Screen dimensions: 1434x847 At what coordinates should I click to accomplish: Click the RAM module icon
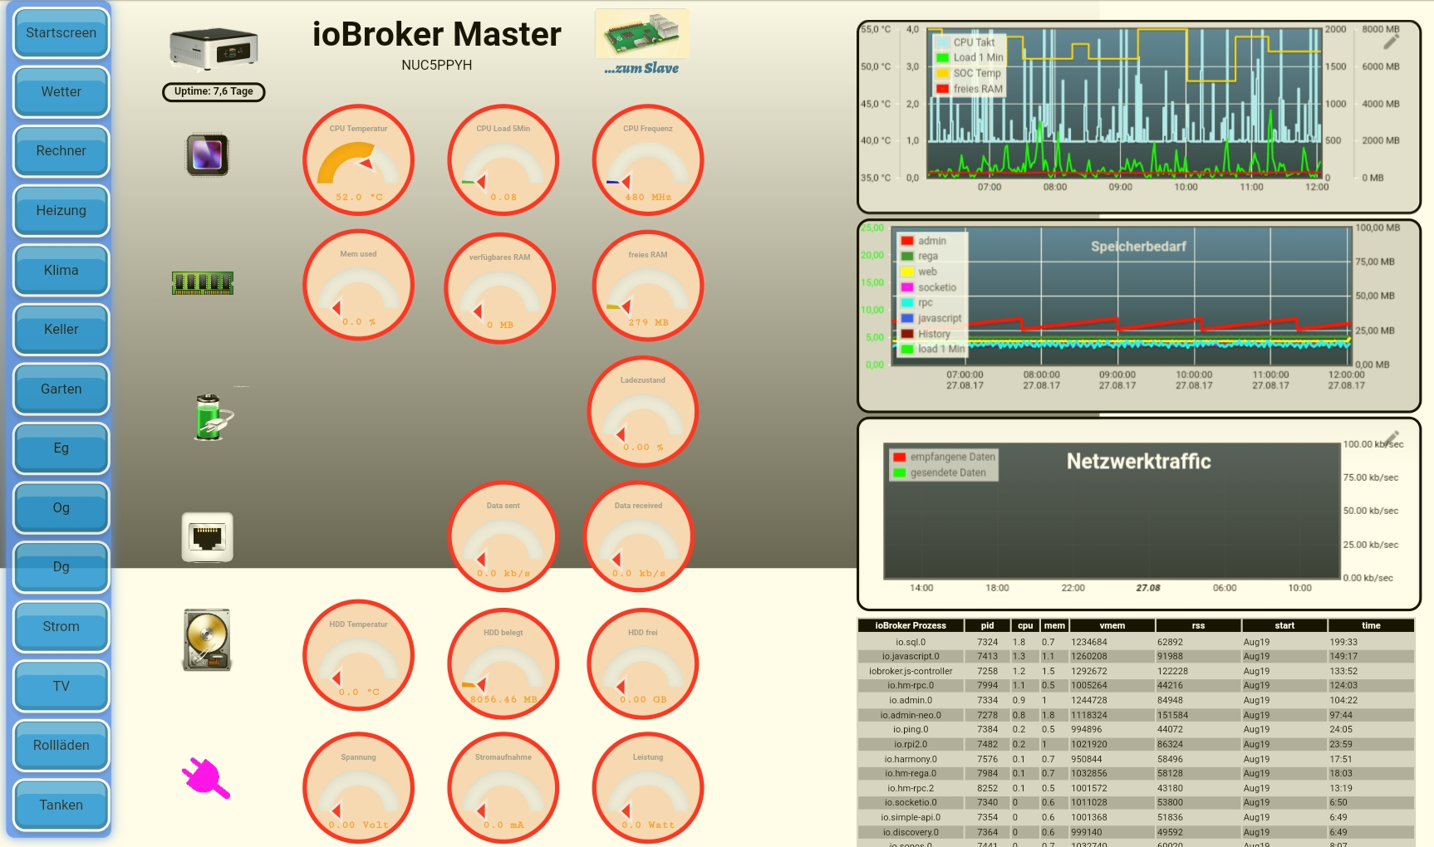point(203,283)
